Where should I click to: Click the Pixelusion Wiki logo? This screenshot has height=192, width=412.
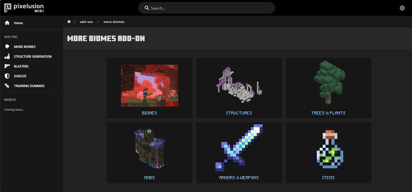point(23,8)
